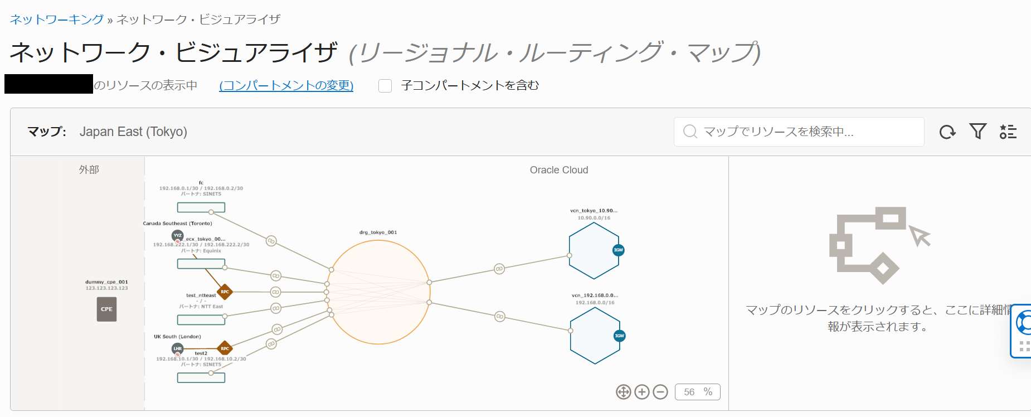Click the fit-to-screen pan icon

click(624, 392)
